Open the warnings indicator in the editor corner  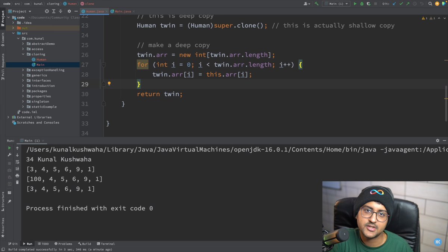[428, 18]
